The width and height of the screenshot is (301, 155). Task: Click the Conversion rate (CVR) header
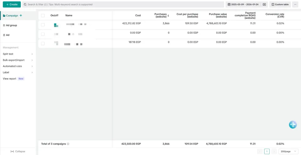[x=275, y=15]
